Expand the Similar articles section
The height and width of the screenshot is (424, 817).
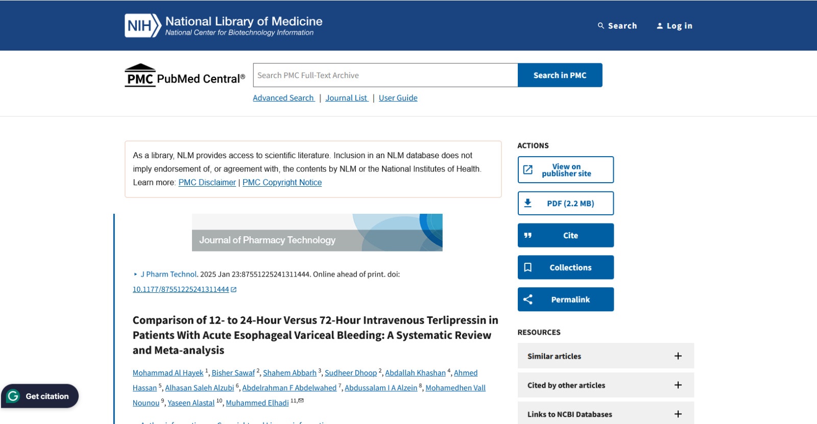click(x=678, y=356)
